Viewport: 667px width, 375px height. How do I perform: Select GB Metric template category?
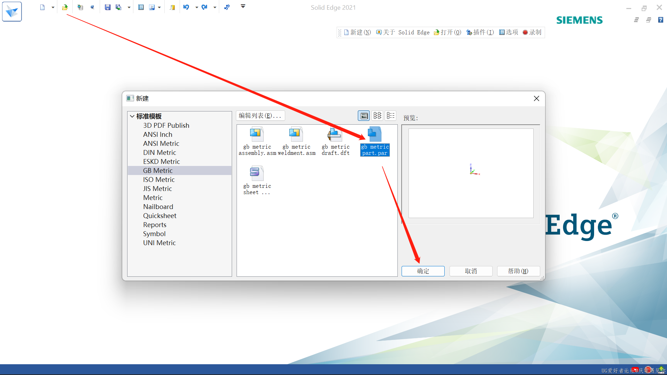tap(179, 170)
